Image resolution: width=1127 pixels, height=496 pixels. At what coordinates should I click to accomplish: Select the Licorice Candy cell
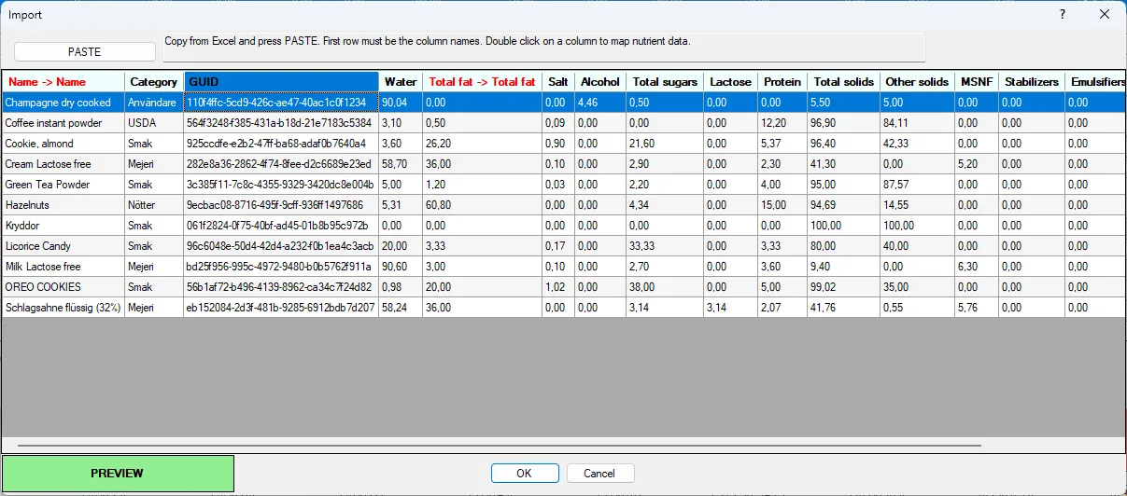click(x=63, y=246)
